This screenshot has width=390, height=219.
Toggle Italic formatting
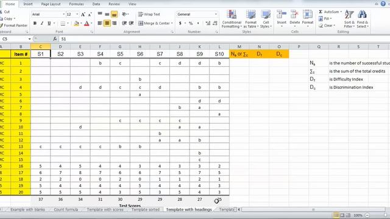click(x=42, y=23)
